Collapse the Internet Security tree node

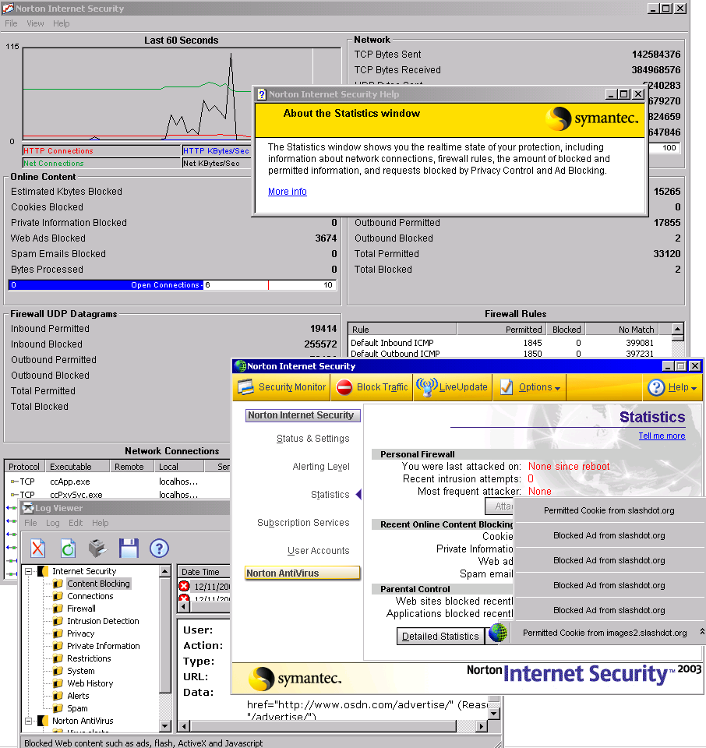point(30,571)
